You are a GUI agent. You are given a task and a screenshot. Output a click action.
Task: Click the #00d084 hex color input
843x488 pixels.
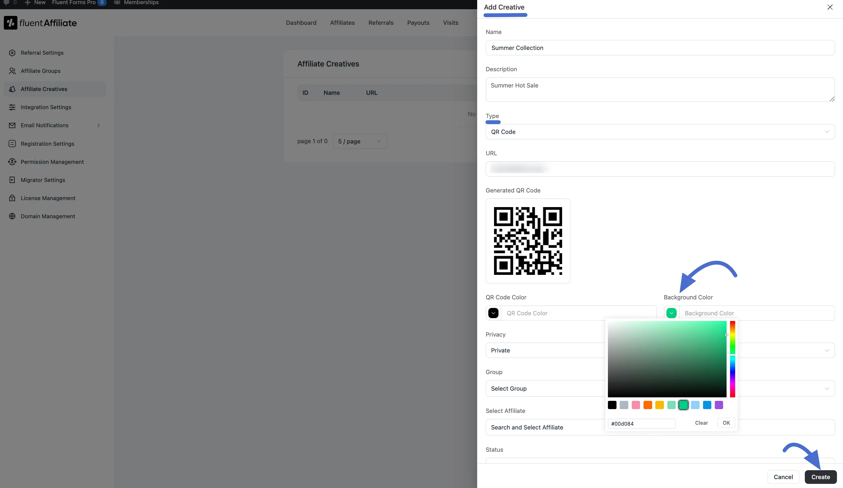642,423
